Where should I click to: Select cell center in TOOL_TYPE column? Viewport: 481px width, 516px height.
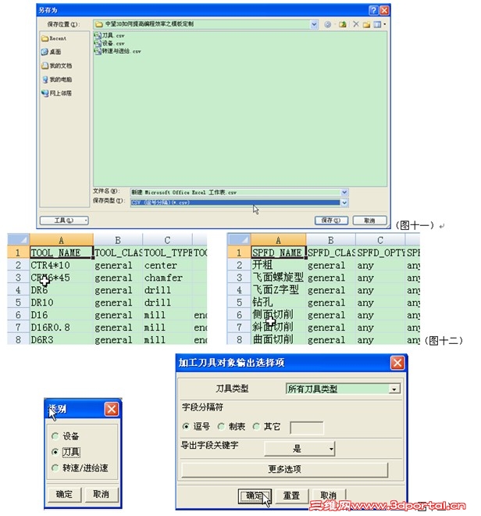coord(167,265)
